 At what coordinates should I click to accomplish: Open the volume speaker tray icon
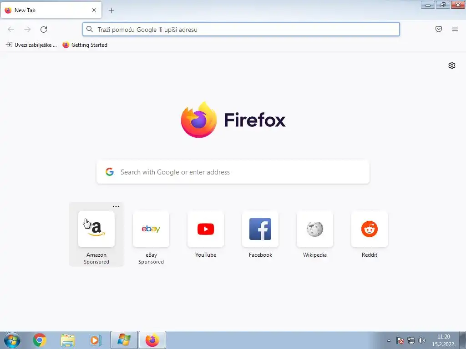pyautogui.click(x=421, y=340)
